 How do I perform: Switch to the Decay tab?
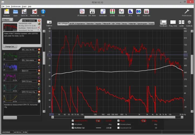pyautogui.click(x=124, y=23)
